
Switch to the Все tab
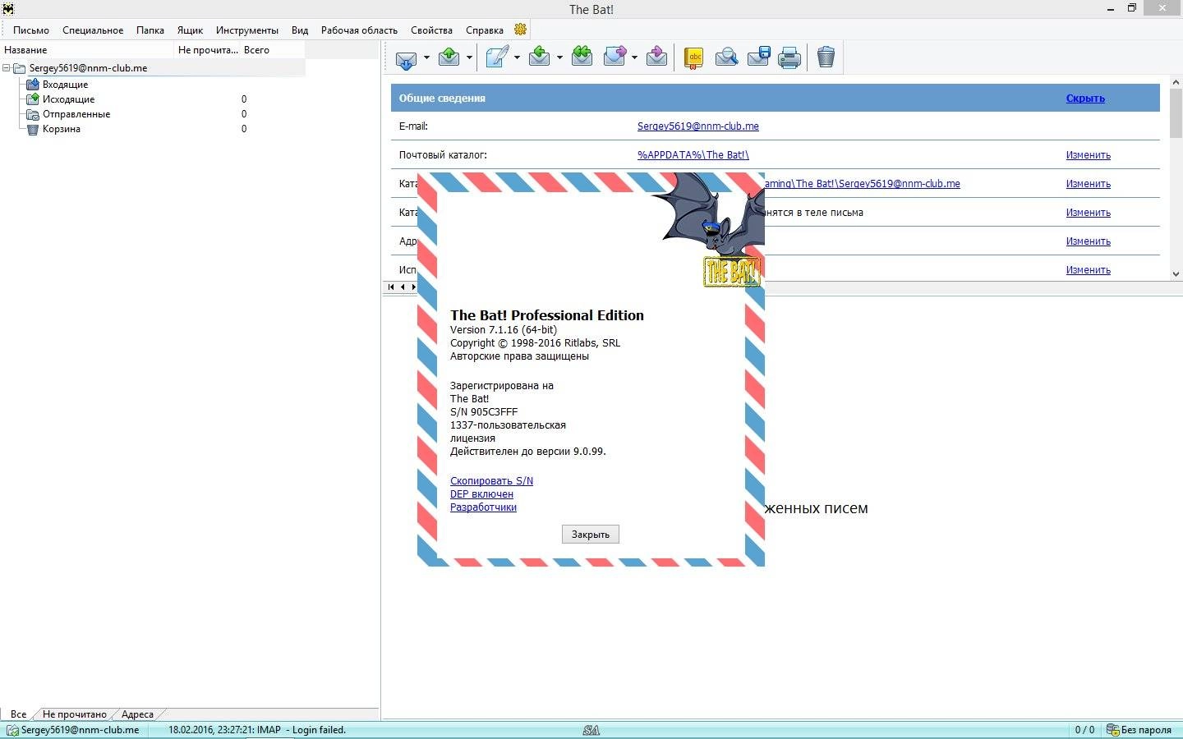[18, 714]
